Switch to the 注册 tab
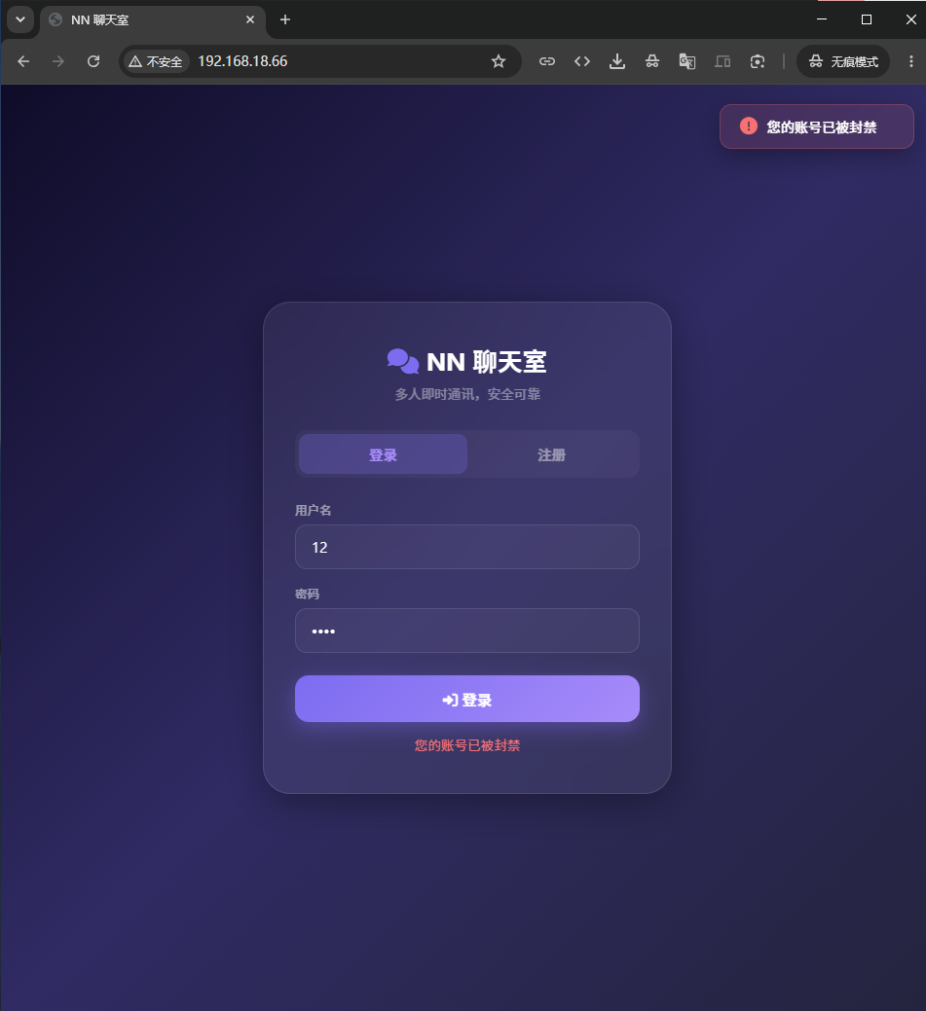This screenshot has width=926, height=1011. coord(552,454)
